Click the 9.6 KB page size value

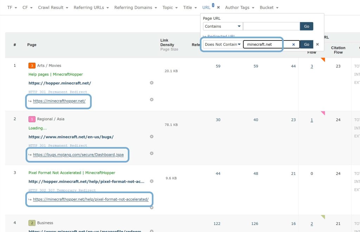point(171,178)
